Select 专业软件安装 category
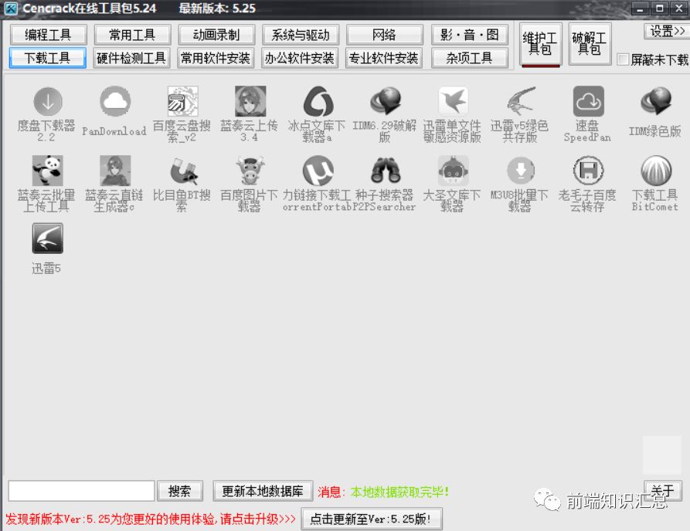690x531 pixels. (384, 58)
